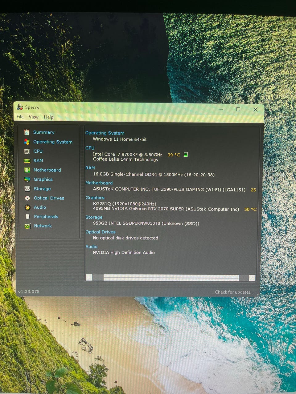The height and width of the screenshot is (394, 296).
Task: Select Graphics in the sidebar
Action: (43, 179)
